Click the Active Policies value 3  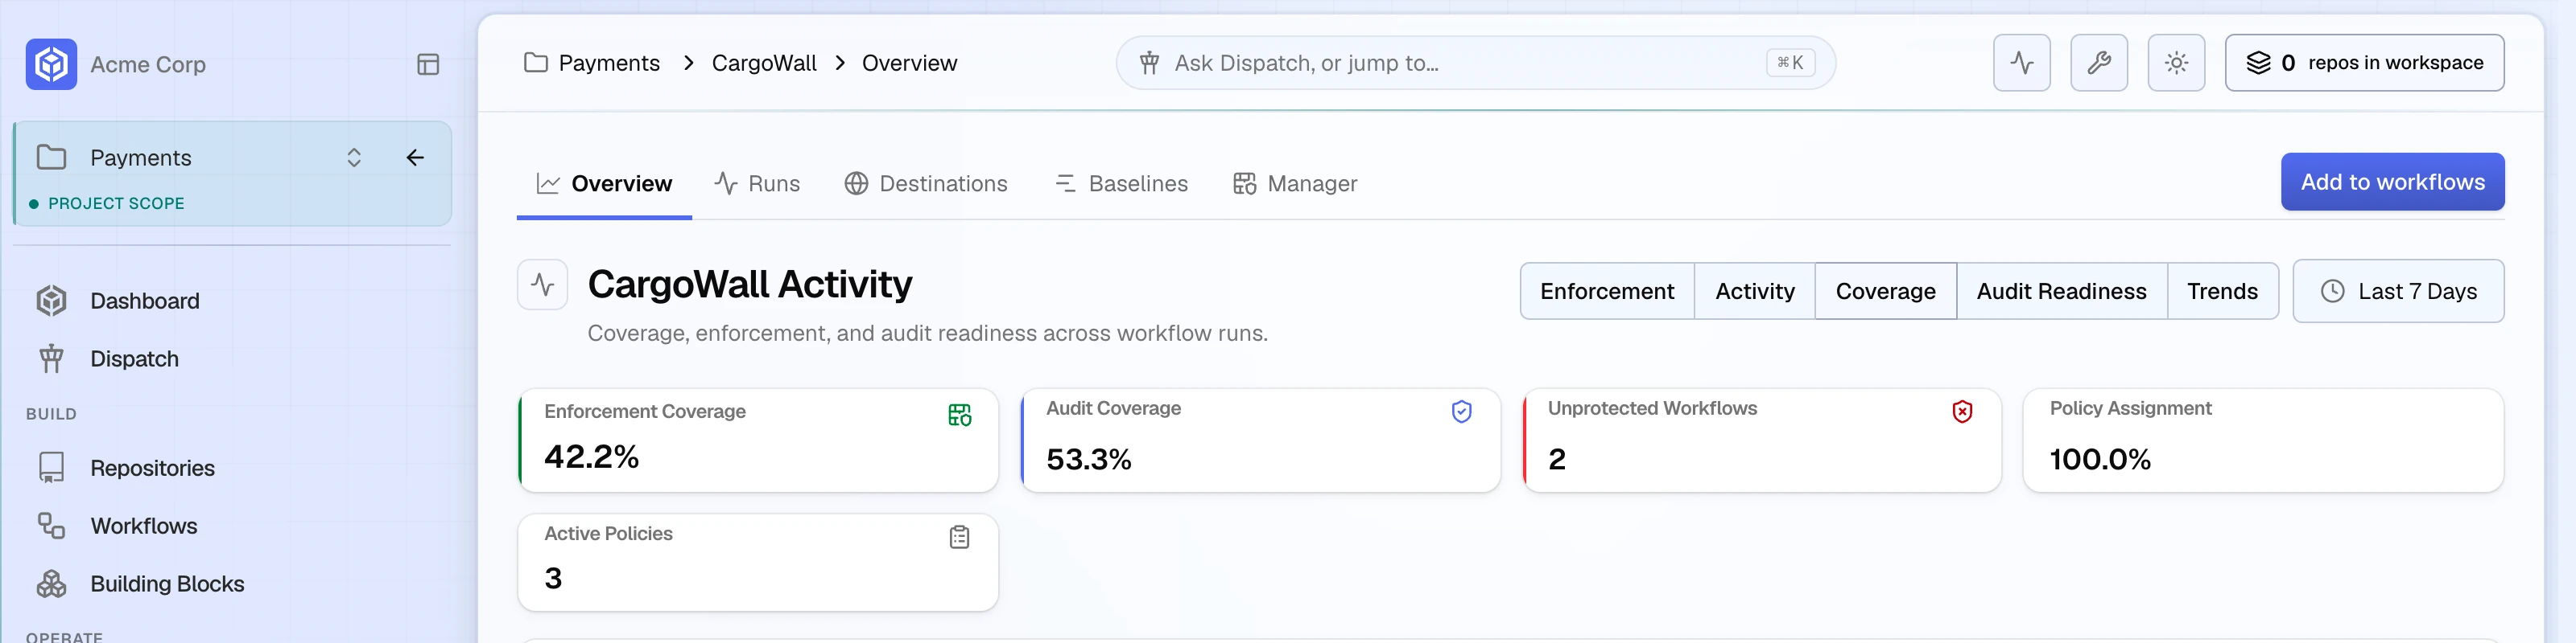click(x=553, y=577)
